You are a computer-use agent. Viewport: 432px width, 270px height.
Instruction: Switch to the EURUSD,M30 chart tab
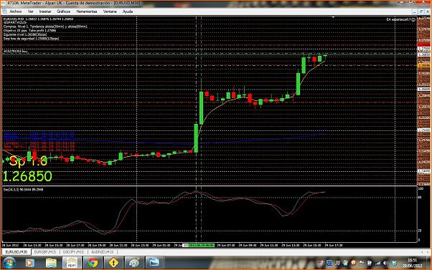tap(17, 252)
